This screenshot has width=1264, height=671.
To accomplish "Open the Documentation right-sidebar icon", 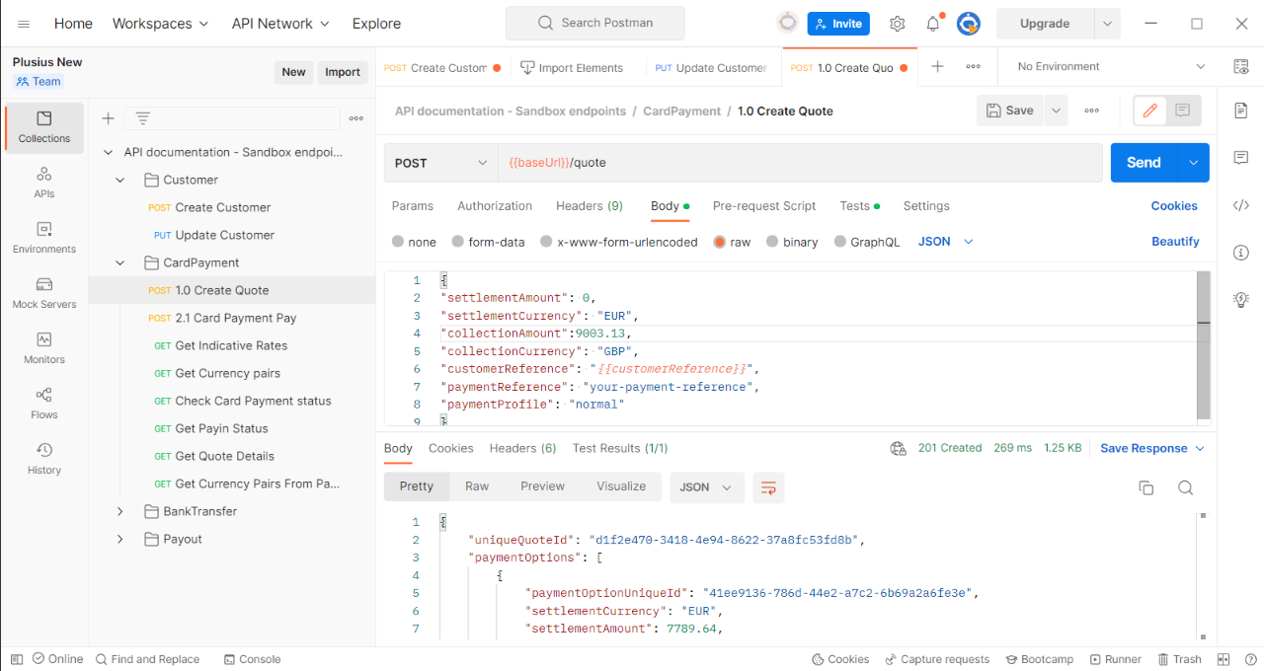I will point(1241,111).
